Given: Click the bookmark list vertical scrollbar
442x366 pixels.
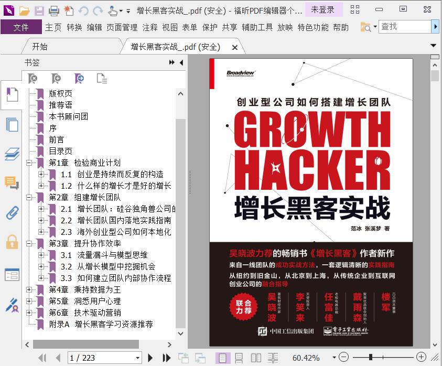Looking at the screenshot, I should (x=180, y=223).
